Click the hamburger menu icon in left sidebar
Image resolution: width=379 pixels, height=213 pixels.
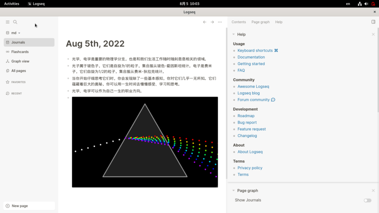click(8, 22)
